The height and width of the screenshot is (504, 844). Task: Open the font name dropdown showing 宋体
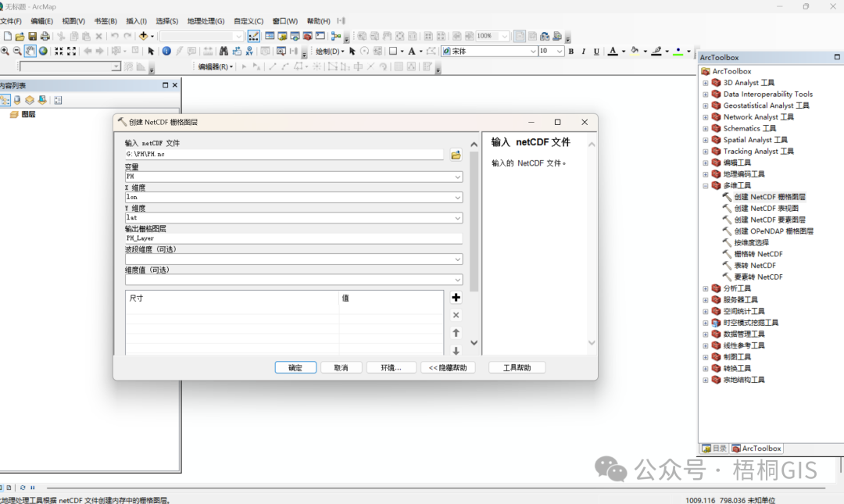click(x=533, y=51)
